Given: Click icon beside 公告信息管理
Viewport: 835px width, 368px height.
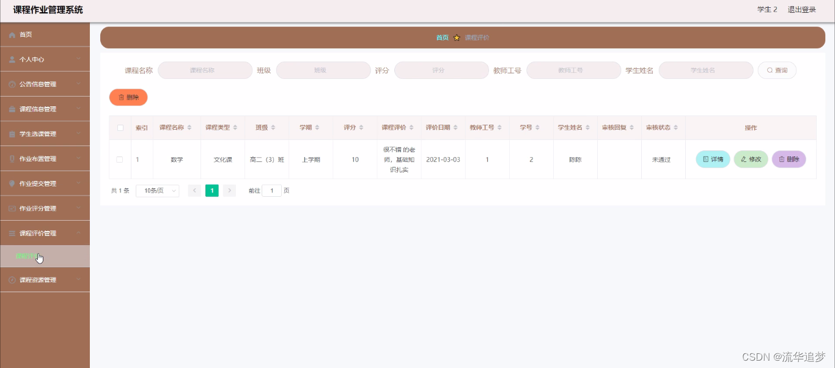Looking at the screenshot, I should click(12, 84).
